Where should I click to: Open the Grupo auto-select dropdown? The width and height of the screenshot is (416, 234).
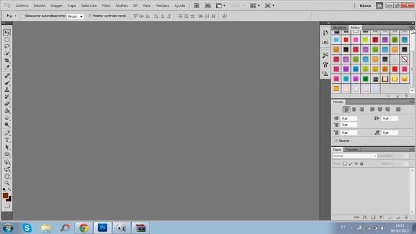75,16
